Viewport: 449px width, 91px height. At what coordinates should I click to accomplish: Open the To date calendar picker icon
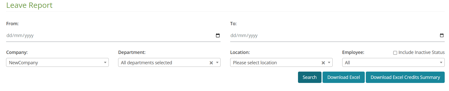tap(442, 36)
